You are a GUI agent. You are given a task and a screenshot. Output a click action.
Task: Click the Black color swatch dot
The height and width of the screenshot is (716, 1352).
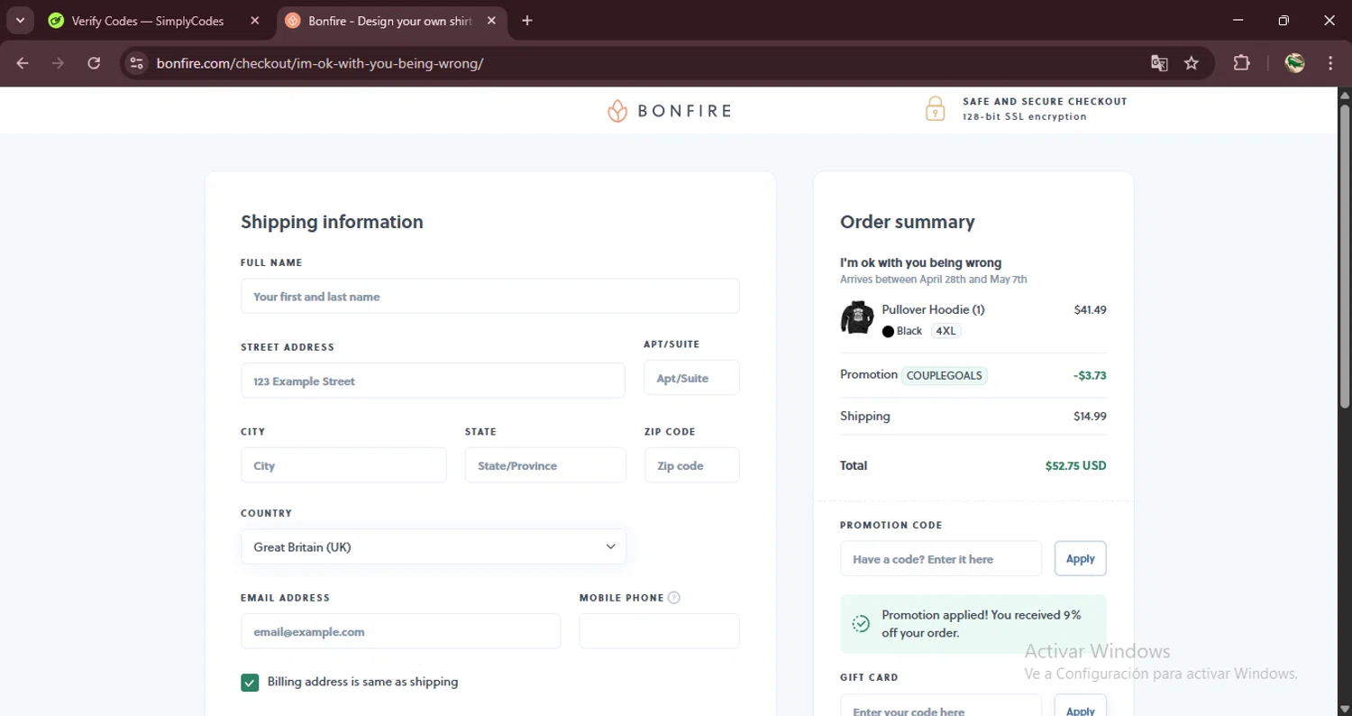pos(888,331)
